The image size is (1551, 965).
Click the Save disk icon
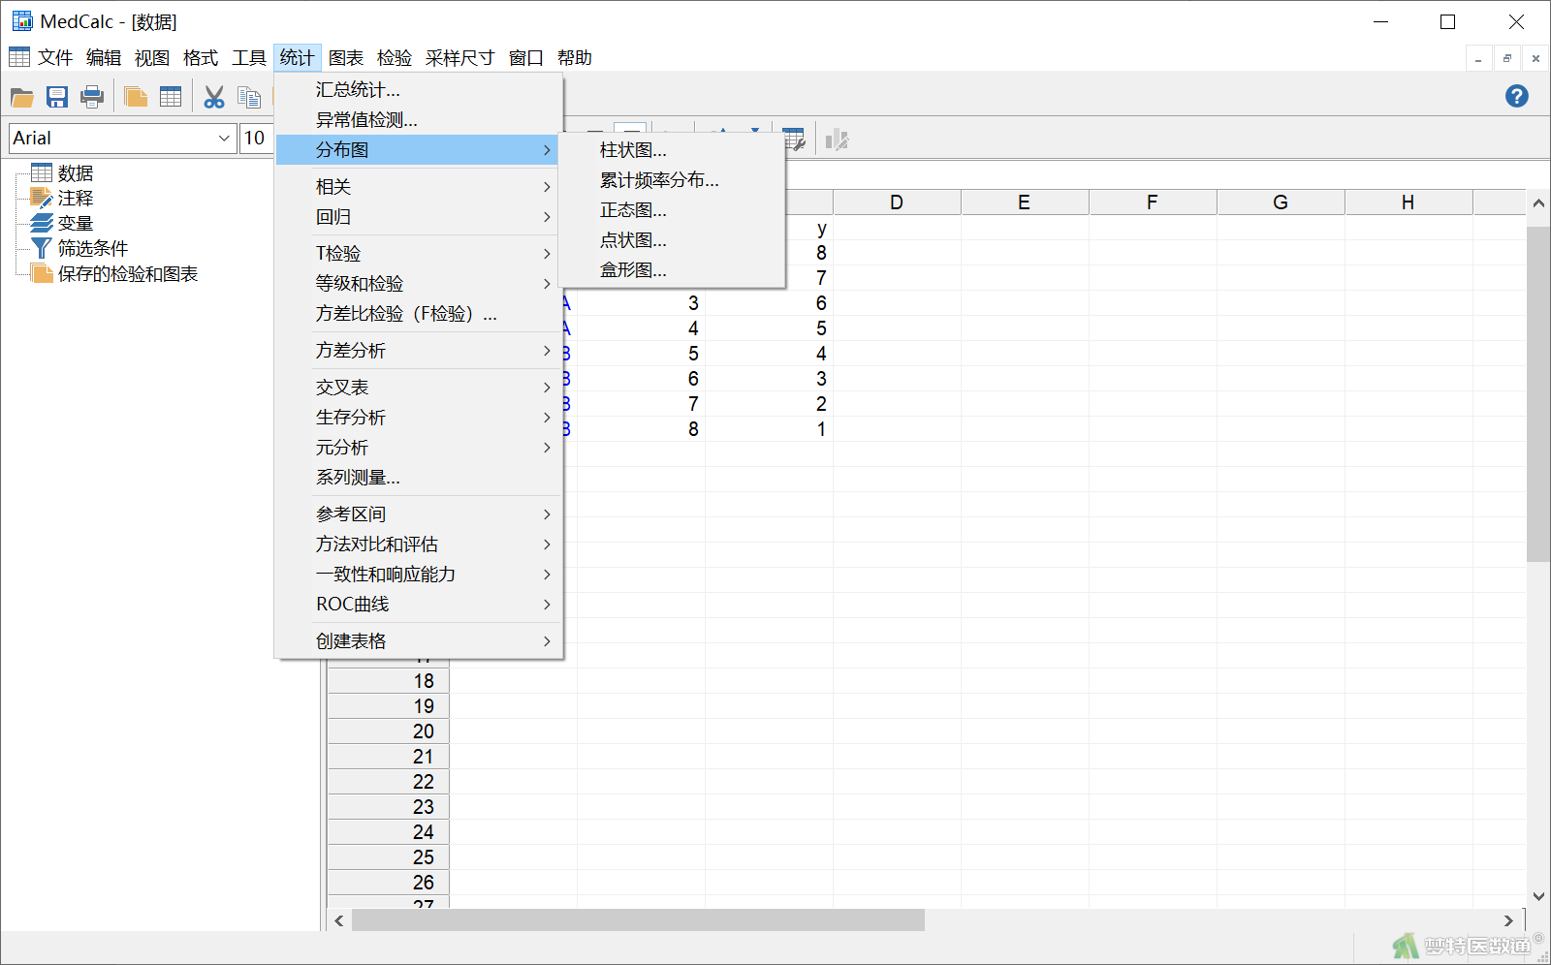(x=57, y=97)
